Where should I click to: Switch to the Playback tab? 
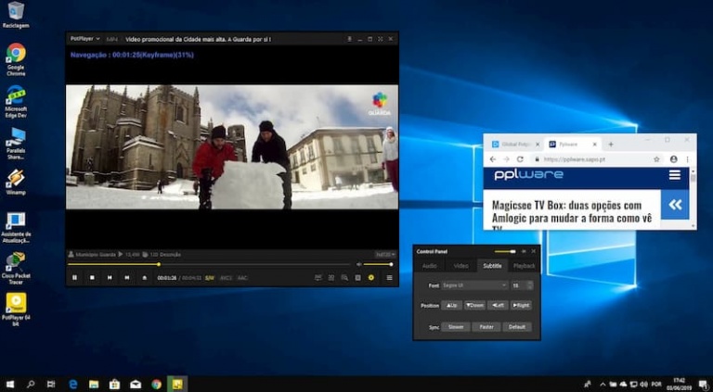coord(525,266)
